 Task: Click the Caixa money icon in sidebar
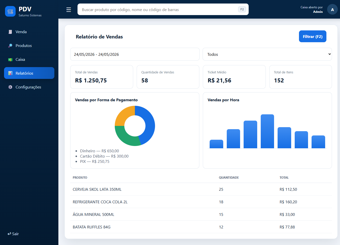coord(10,60)
